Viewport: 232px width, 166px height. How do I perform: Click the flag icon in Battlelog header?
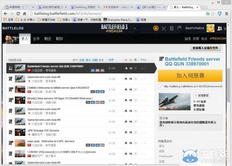pyautogui.click(x=179, y=28)
